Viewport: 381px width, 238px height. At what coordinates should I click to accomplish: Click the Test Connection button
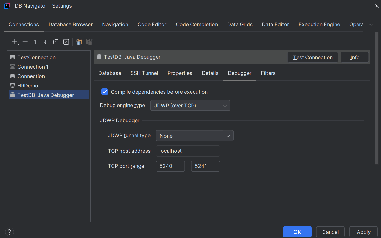click(313, 57)
